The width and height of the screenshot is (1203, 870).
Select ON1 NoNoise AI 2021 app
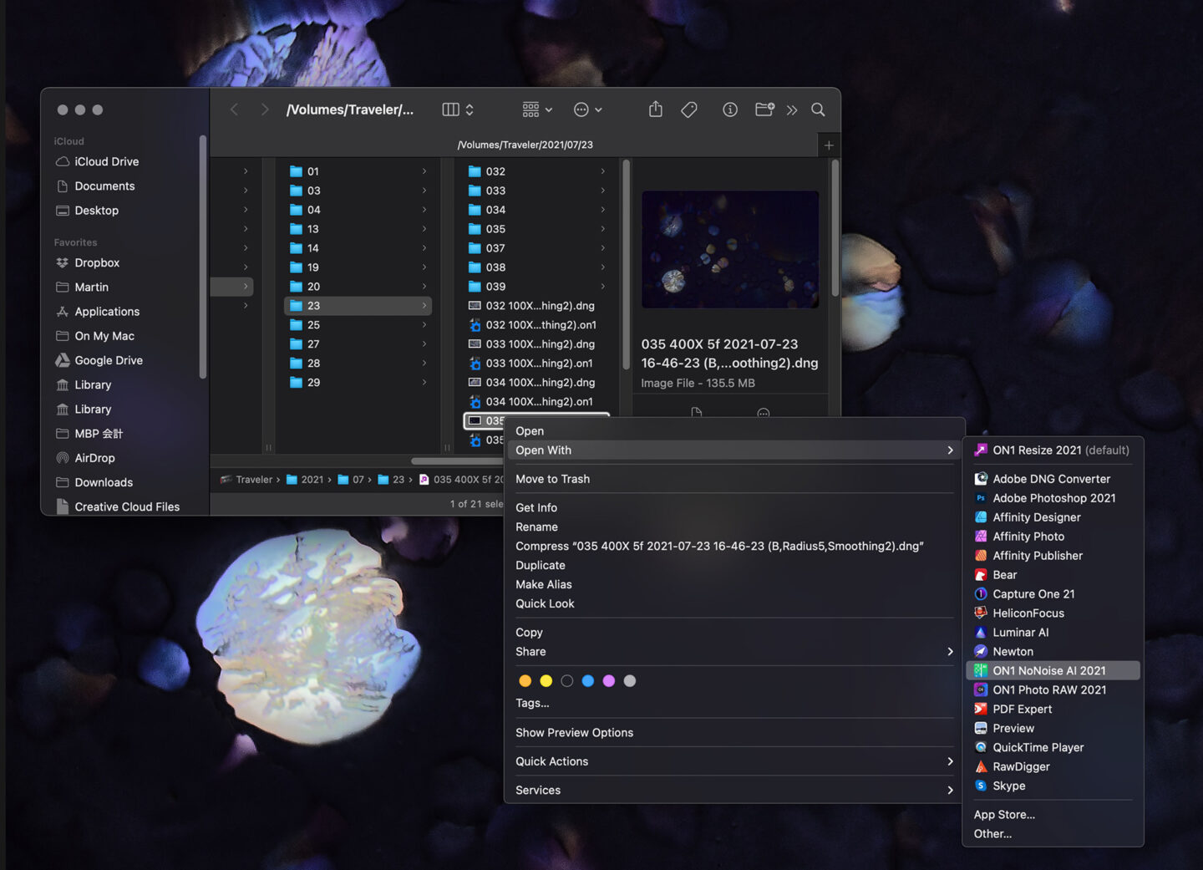pos(1048,671)
